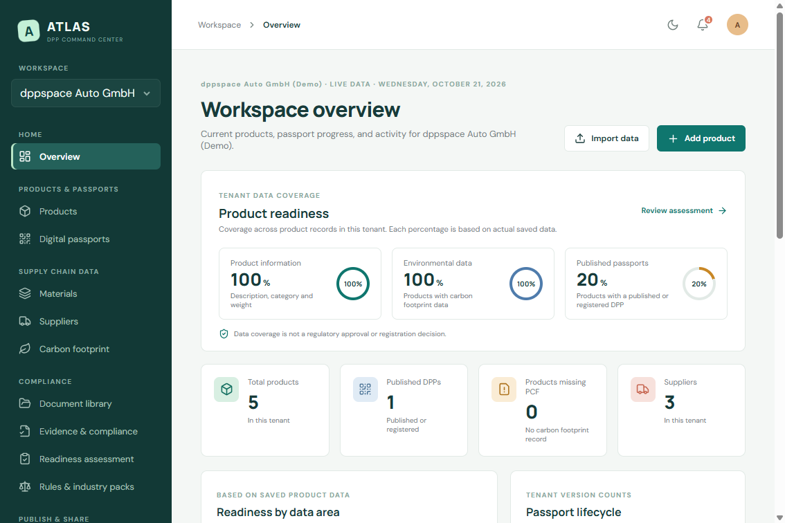
Task: Go to the Suppliers page
Action: click(x=86, y=321)
